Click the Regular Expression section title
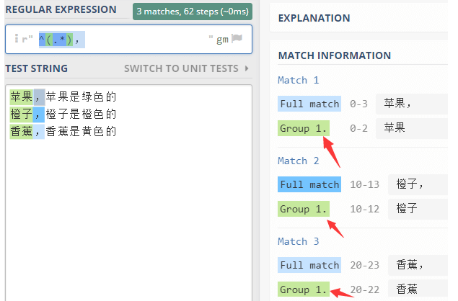This screenshot has width=458, height=301. tap(61, 10)
